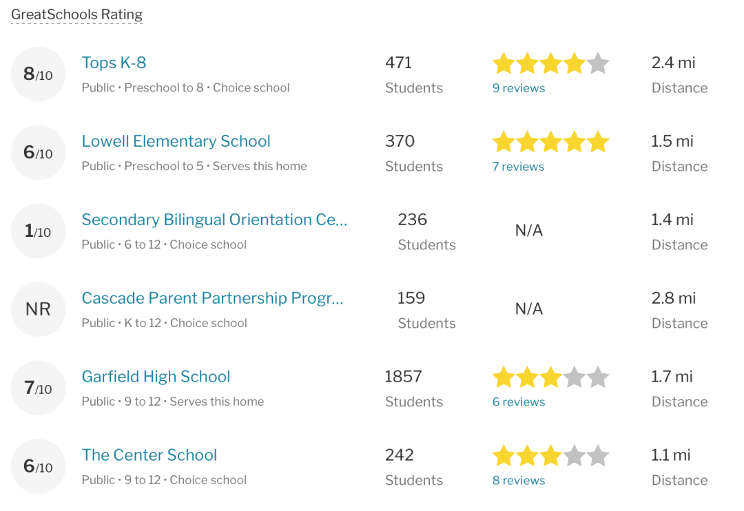Click the 8/10 rating badge for Tops K-8
The image size is (744, 511).
[38, 74]
